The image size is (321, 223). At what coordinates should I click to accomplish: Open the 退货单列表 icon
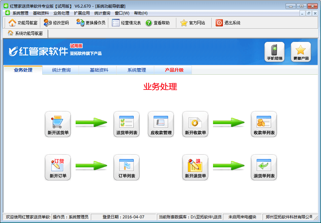pos(264,167)
